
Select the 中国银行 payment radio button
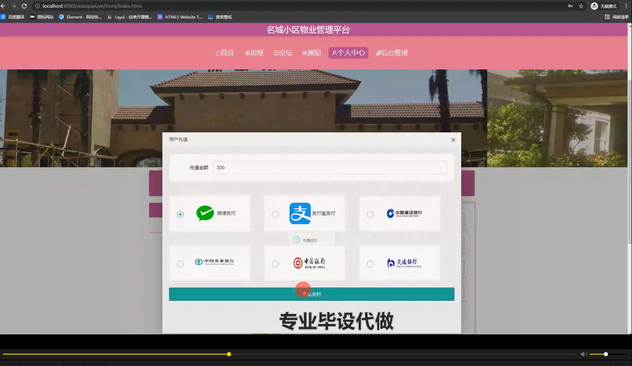coord(275,264)
